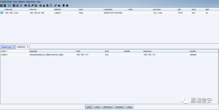Connect to new team server plus icon

pyautogui.click(x=1, y=6)
